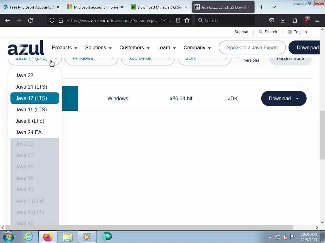Select Java 21 (LTS) option

35,87
